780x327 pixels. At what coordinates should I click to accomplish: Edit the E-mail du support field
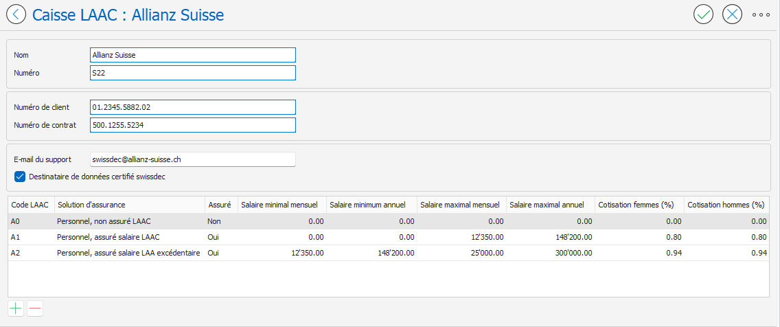[192, 159]
